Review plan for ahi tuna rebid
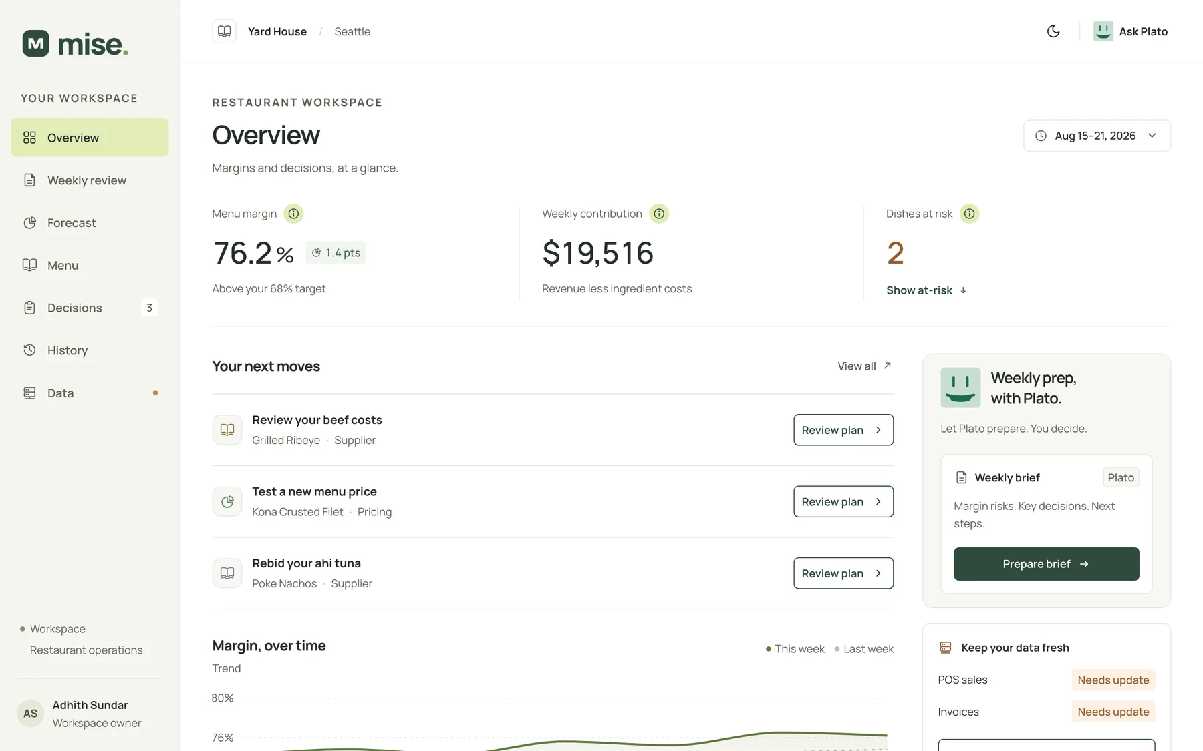 (843, 573)
